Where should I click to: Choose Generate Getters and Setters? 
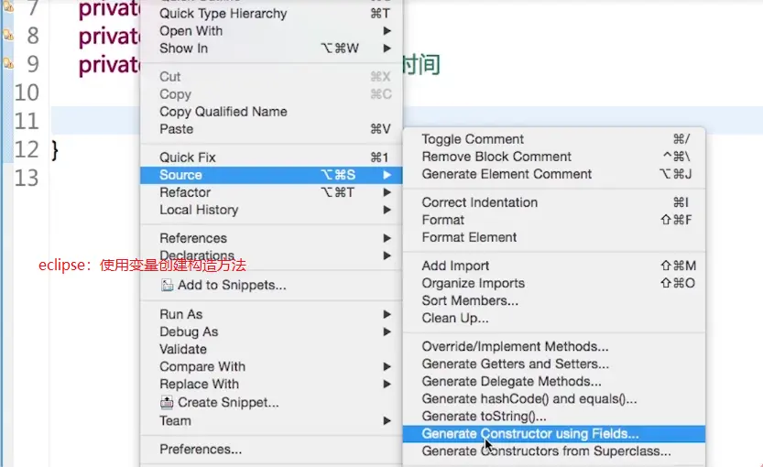[x=515, y=364]
